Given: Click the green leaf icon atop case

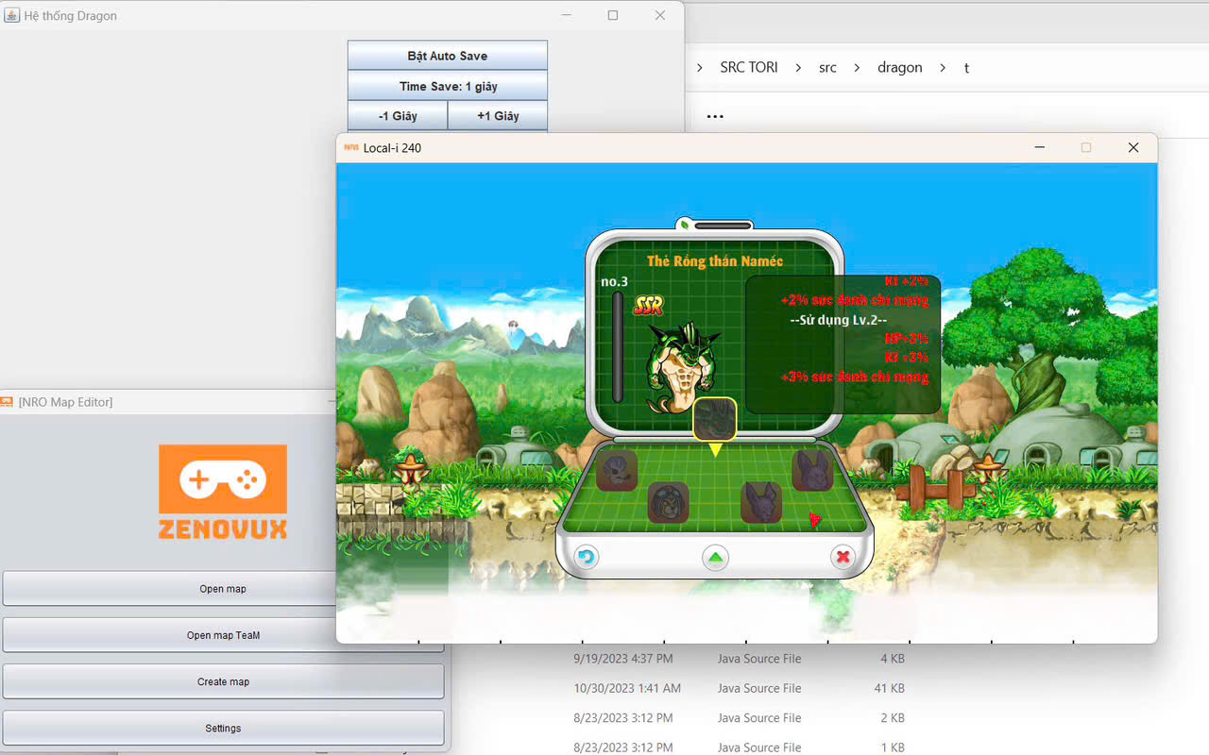Looking at the screenshot, I should (684, 225).
